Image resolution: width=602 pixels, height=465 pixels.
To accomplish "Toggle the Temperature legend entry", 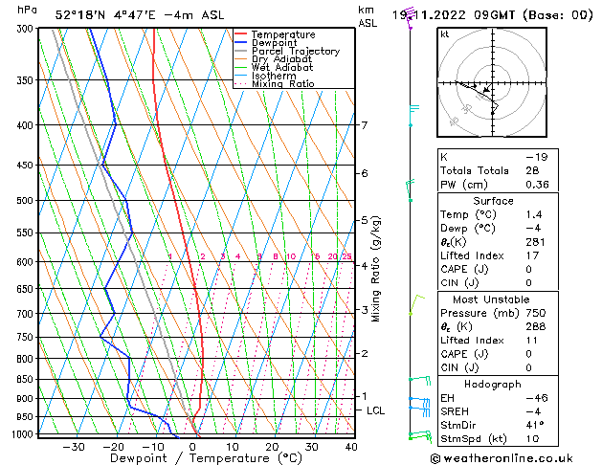I will [282, 34].
